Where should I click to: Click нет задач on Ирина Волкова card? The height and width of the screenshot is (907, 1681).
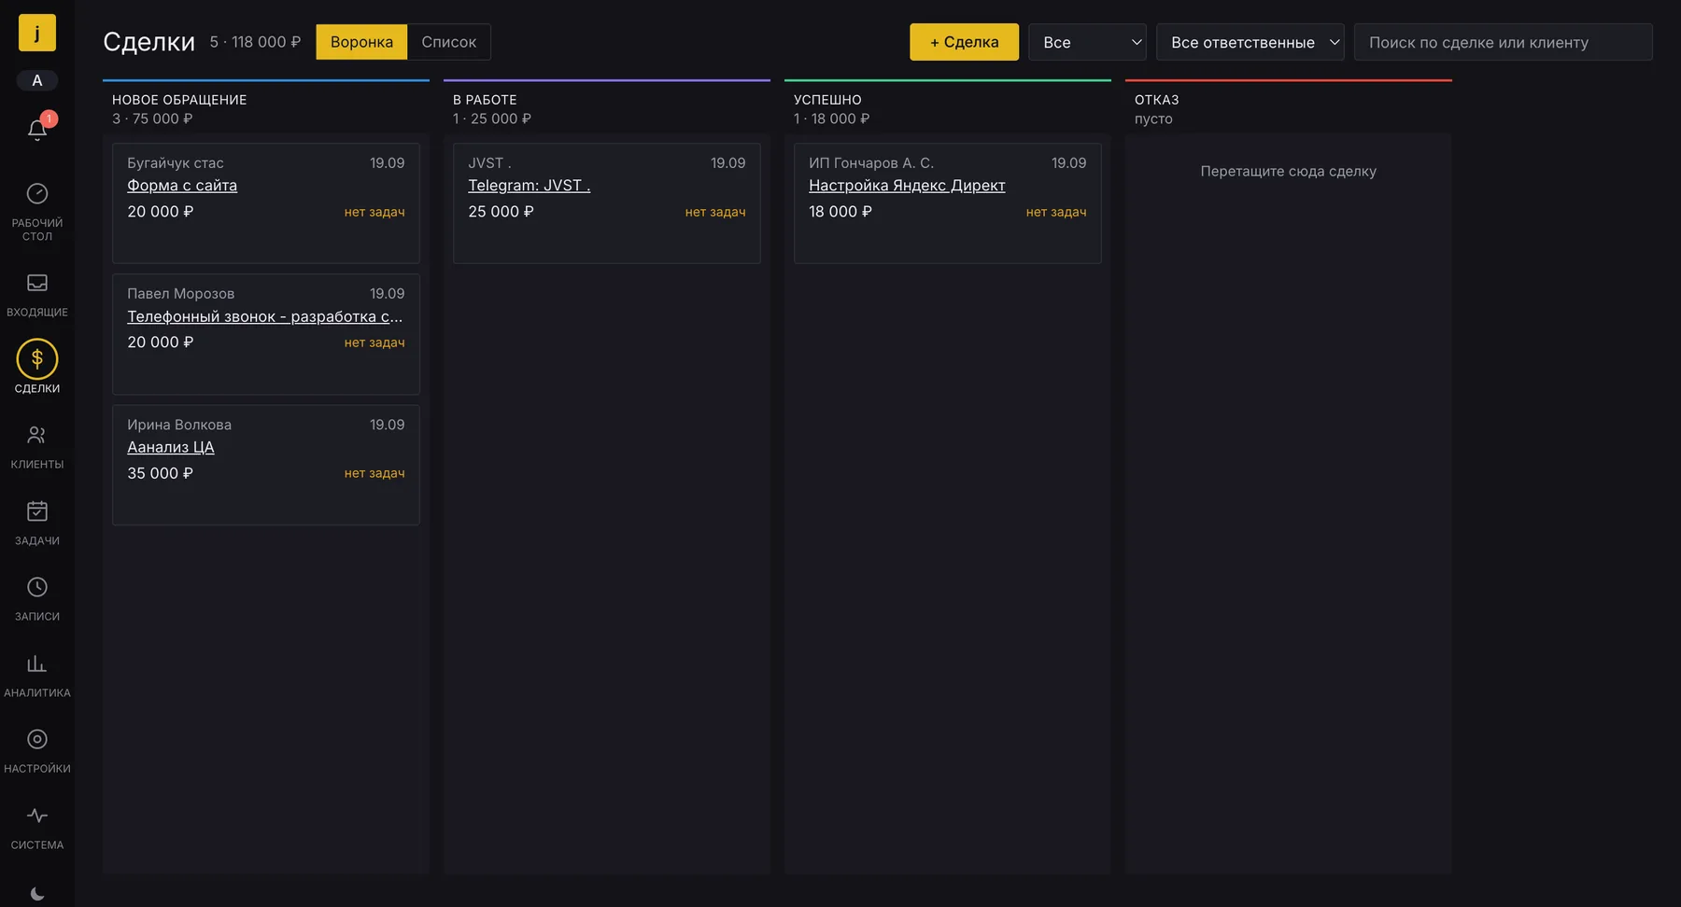pyautogui.click(x=374, y=473)
